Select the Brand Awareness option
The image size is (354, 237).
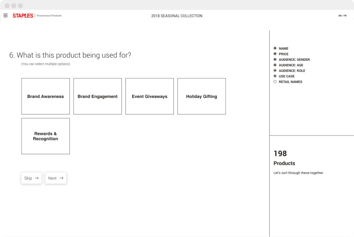point(46,96)
